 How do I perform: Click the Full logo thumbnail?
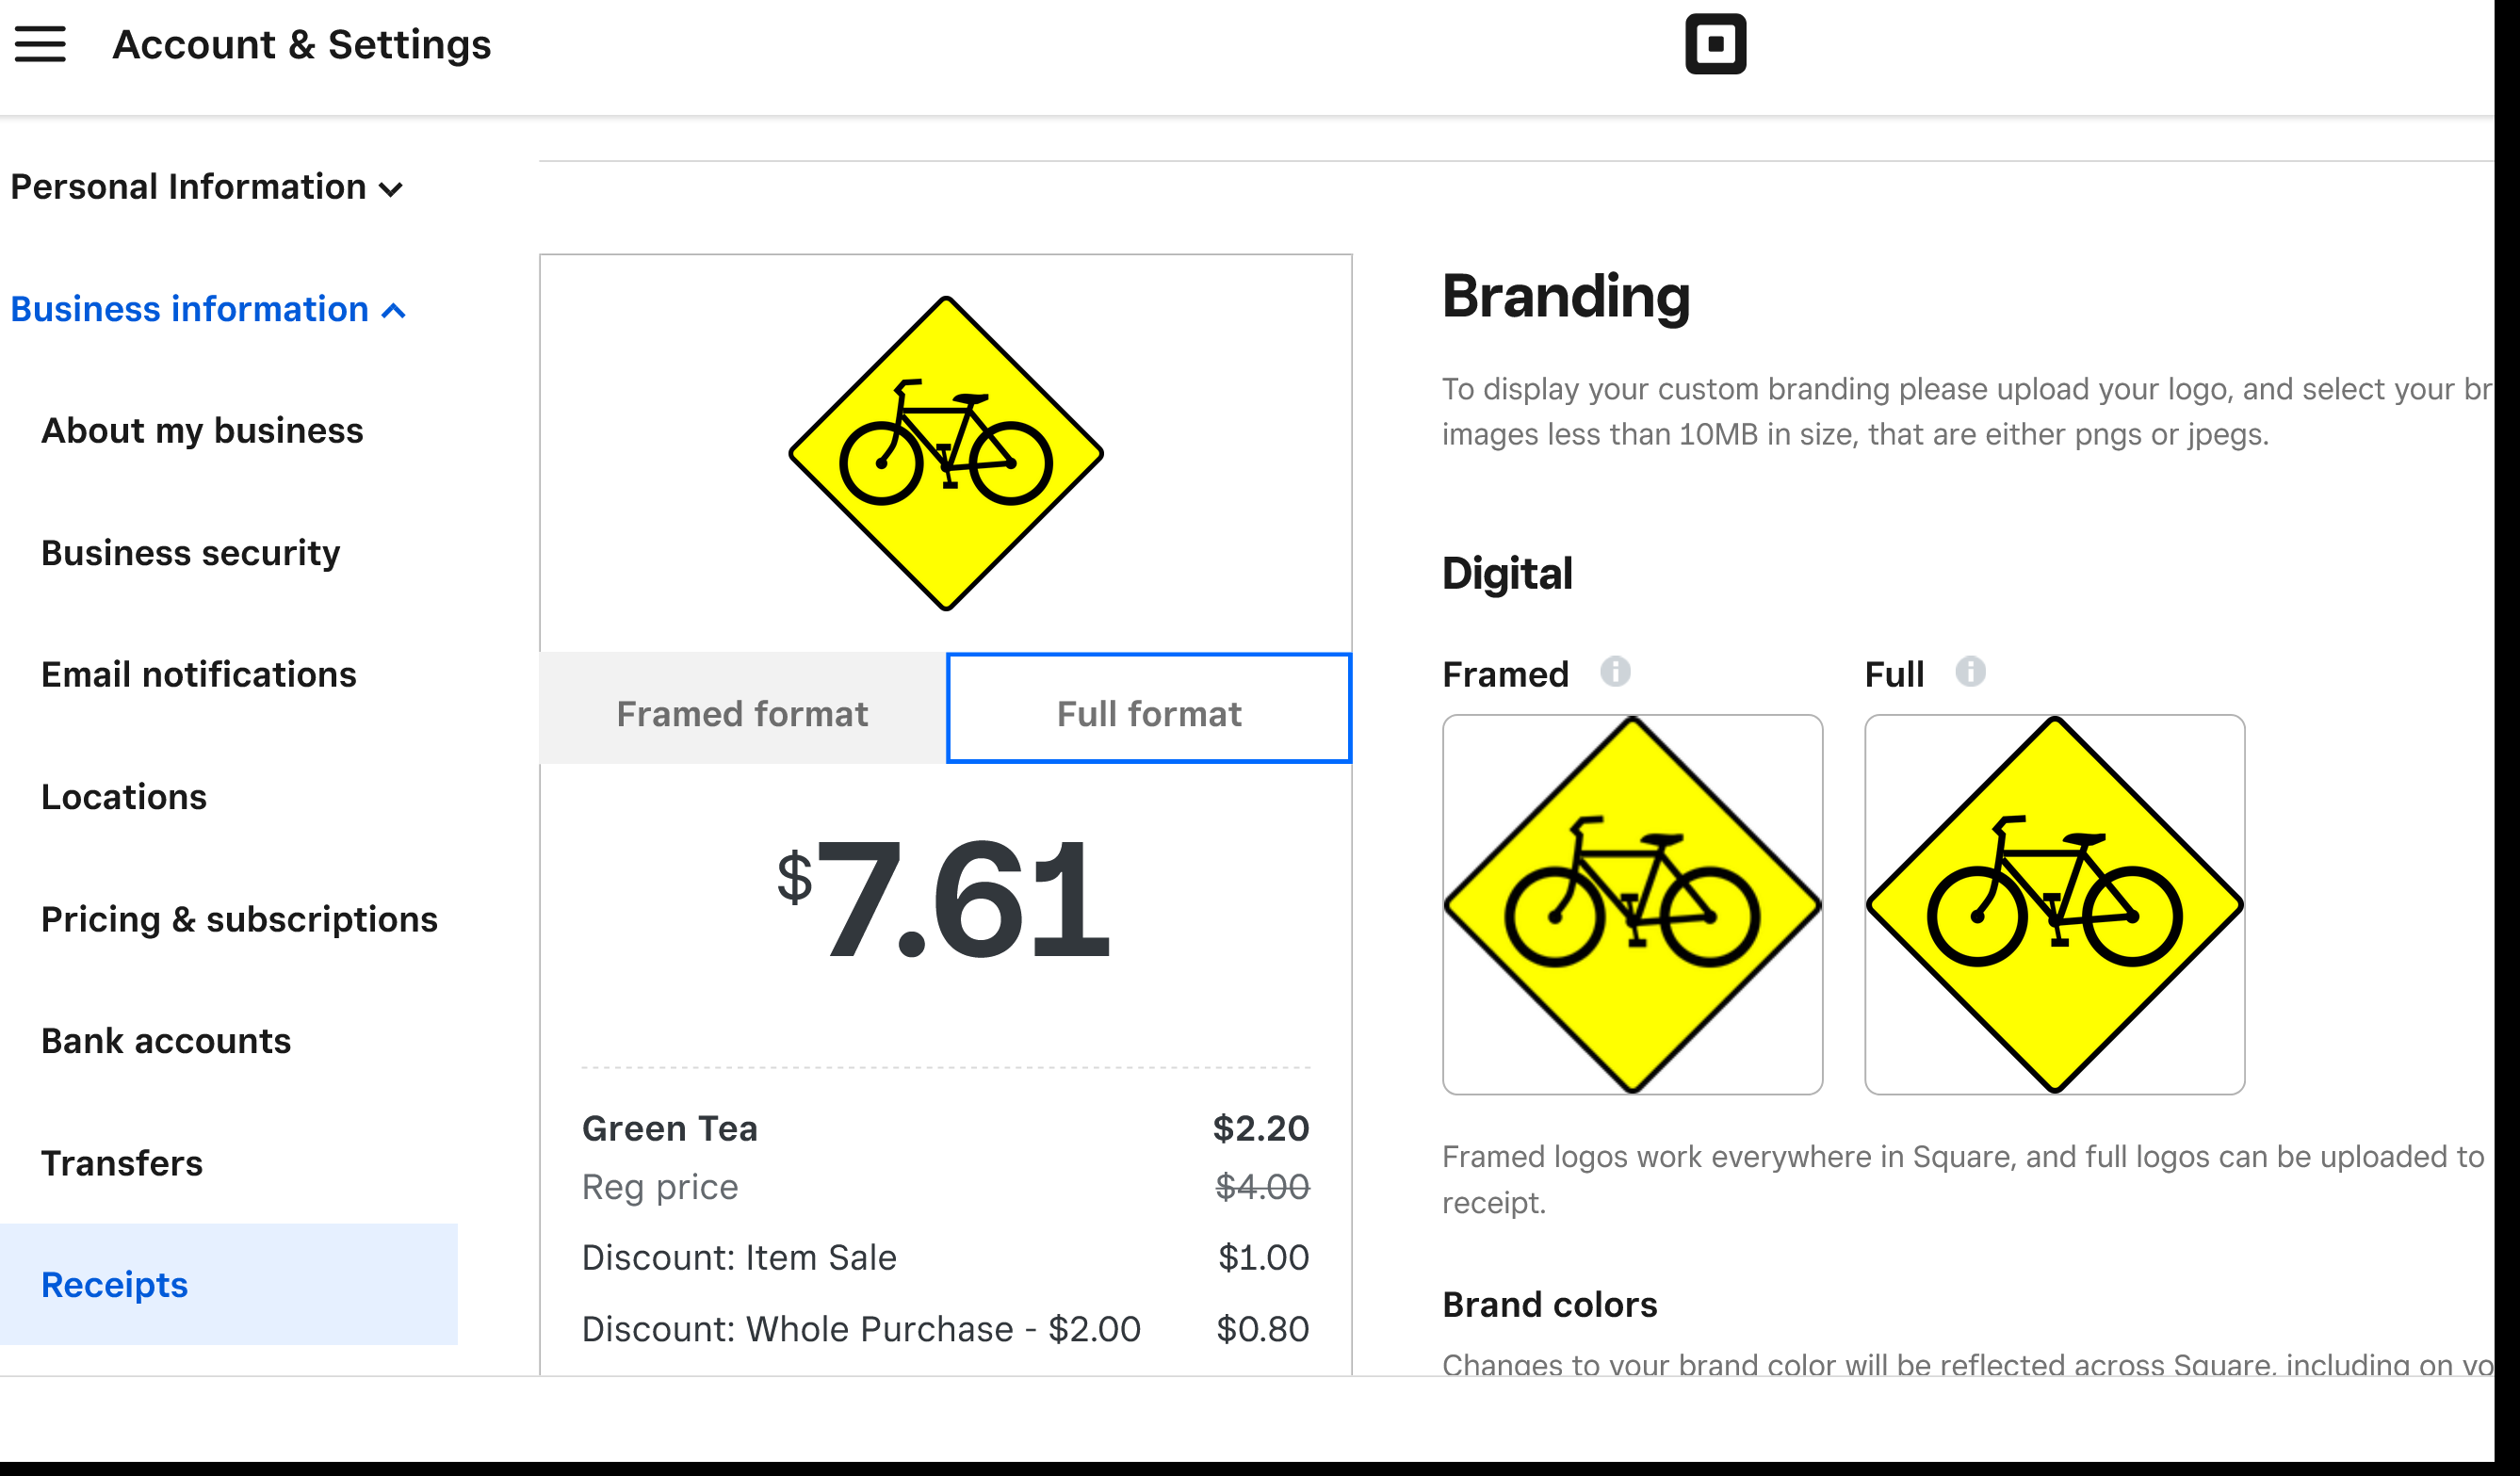2054,904
